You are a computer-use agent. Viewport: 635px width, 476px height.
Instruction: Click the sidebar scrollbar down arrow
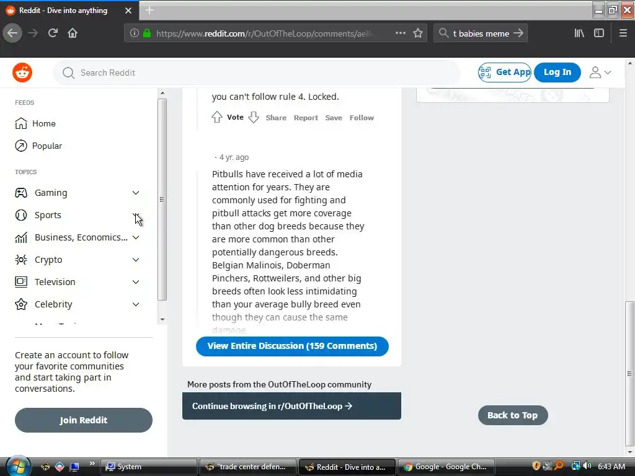point(162,320)
